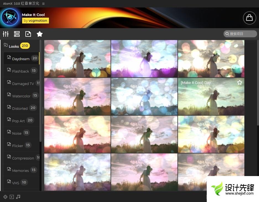Select the Watercolor looks category
Viewport: 259px width, 202px height.
pyautogui.click(x=21, y=96)
